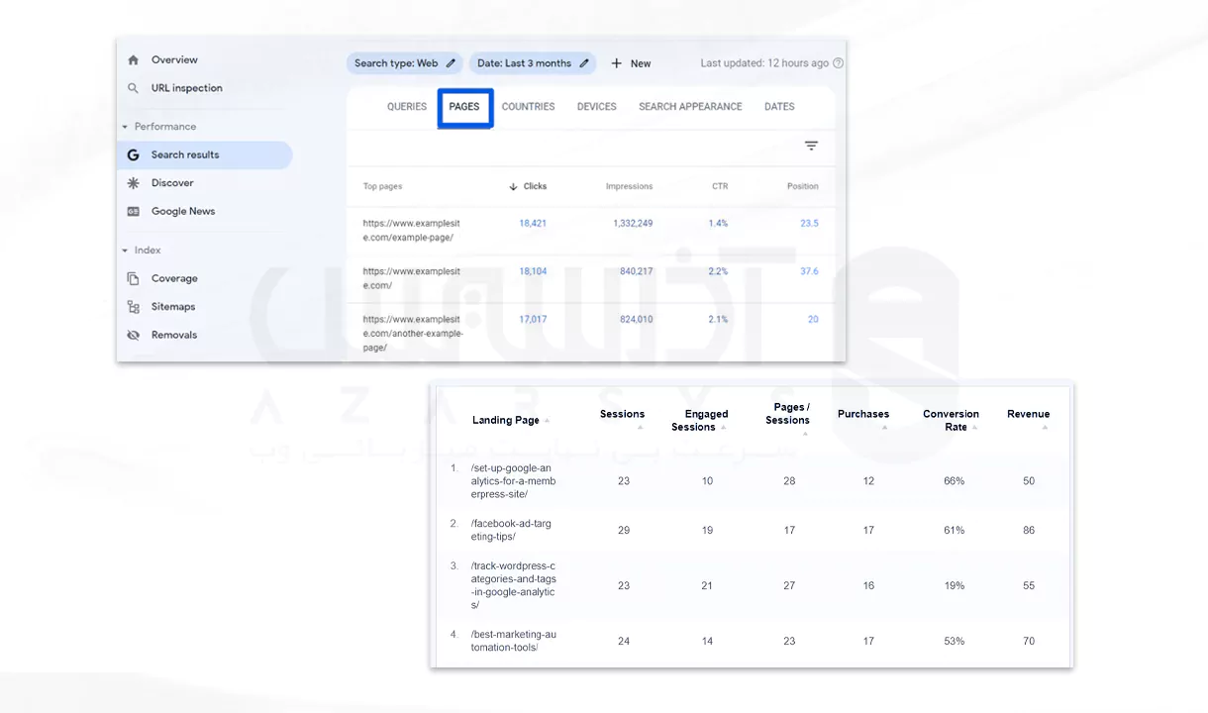The width and height of the screenshot is (1208, 713).
Task: Collapse the Index section
Action: click(x=125, y=251)
